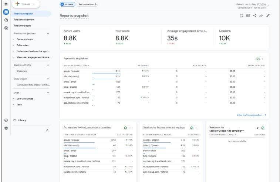This screenshot has height=182, width=280.
Task: Collapse the Data import section
Action: pyautogui.click(x=48, y=79)
